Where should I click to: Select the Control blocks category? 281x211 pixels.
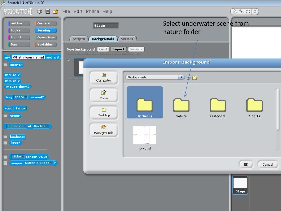46,23
